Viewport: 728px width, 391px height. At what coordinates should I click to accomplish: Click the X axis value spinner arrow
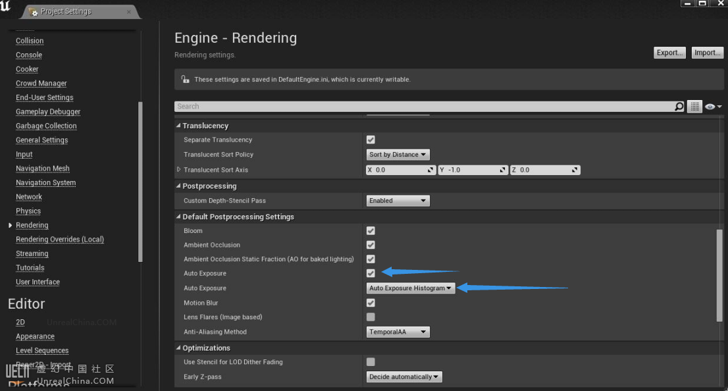pyautogui.click(x=430, y=170)
